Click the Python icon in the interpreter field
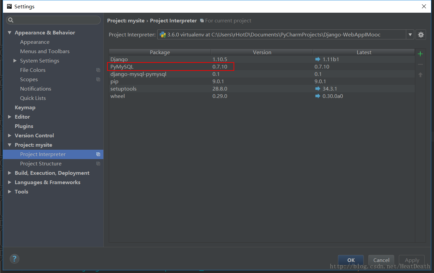Viewport: 434px width, 273px height. tap(163, 34)
